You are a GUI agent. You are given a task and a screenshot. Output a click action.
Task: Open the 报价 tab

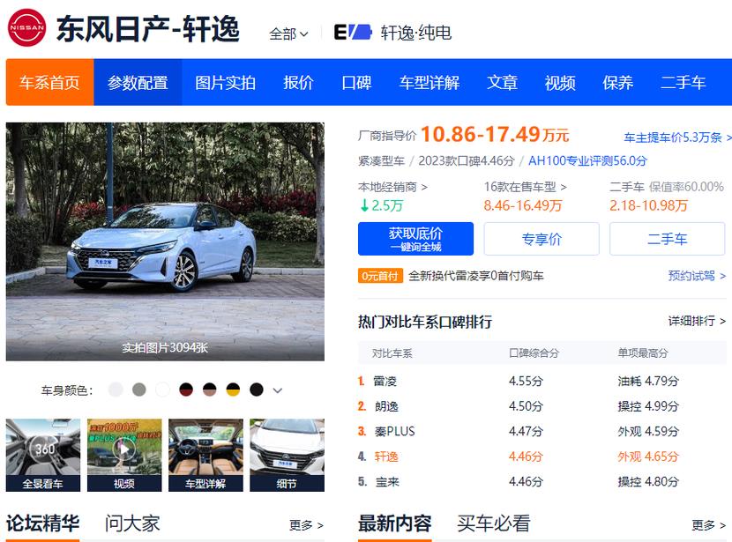click(x=298, y=83)
